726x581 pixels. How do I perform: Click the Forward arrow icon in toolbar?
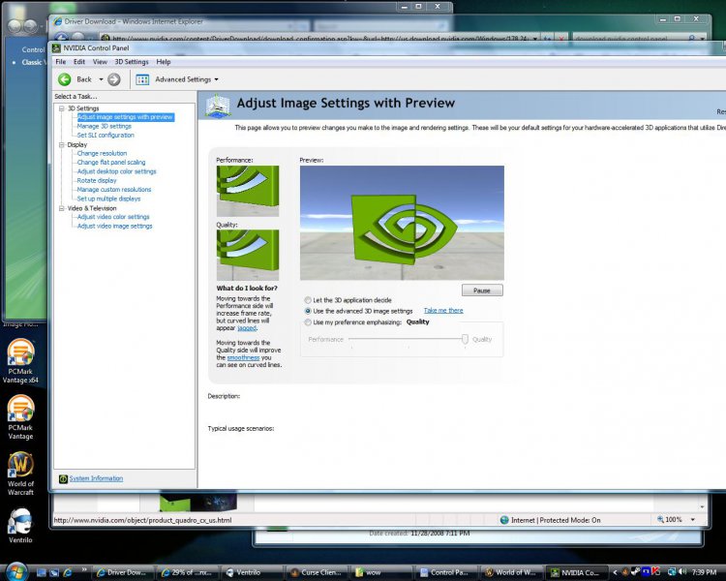click(x=114, y=79)
